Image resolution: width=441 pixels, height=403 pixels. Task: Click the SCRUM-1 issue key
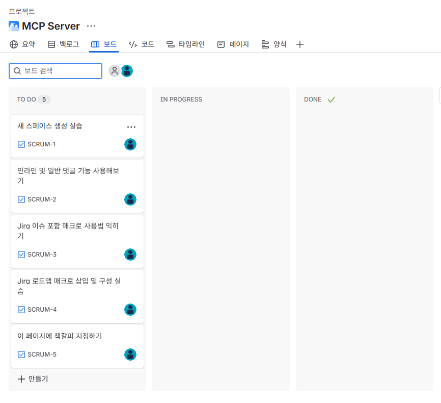pyautogui.click(x=41, y=144)
